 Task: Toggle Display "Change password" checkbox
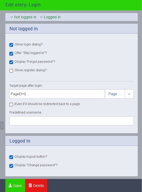click(11, 166)
